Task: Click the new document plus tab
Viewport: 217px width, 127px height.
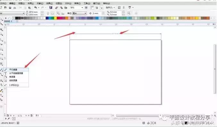Action: [17, 21]
